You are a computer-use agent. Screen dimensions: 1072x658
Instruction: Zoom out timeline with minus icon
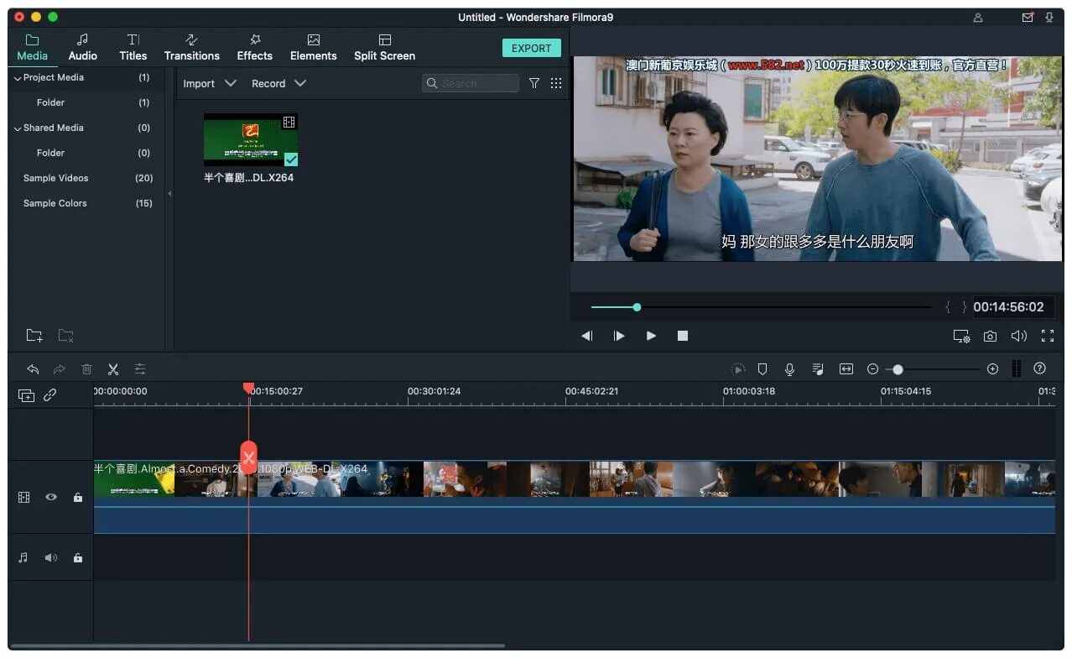point(872,368)
